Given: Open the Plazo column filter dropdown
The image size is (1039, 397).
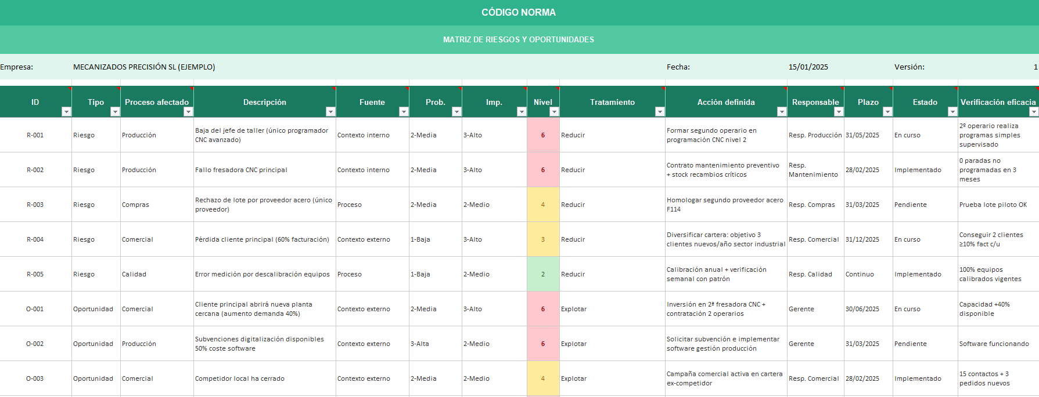Looking at the screenshot, I should click(x=887, y=112).
